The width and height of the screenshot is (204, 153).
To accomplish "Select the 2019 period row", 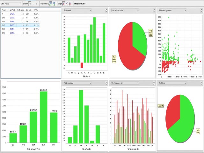I will pyautogui.click(x=20, y=18).
